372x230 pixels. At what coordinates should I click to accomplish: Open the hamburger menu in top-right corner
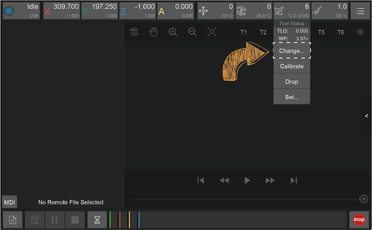[x=360, y=11]
